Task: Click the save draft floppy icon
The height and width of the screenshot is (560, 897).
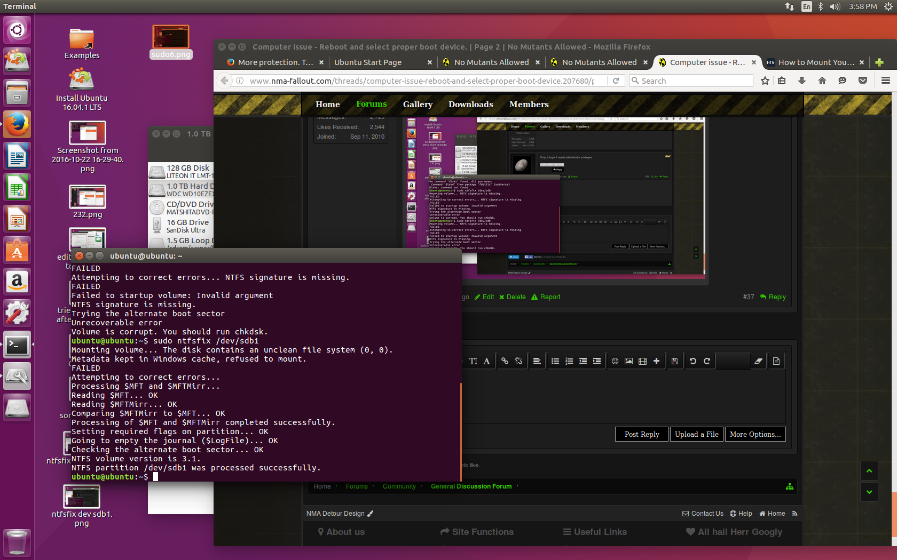Action: click(675, 361)
